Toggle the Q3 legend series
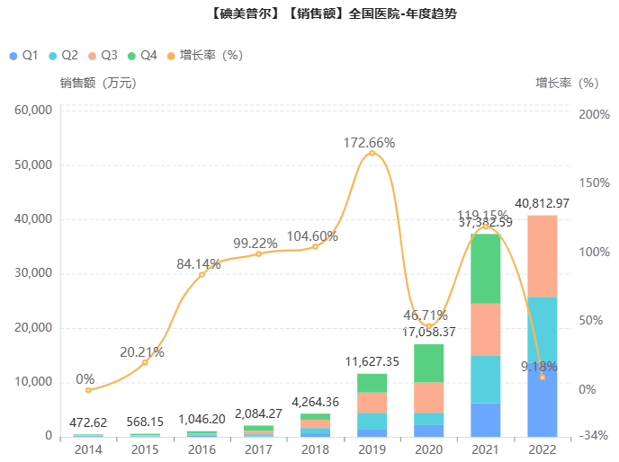The image size is (619, 462). [x=103, y=56]
